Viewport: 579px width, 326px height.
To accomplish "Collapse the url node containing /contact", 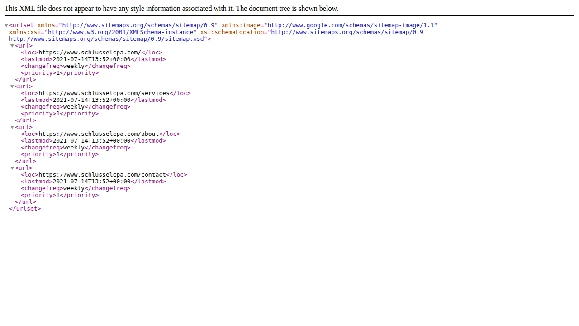I will pyautogui.click(x=12, y=168).
